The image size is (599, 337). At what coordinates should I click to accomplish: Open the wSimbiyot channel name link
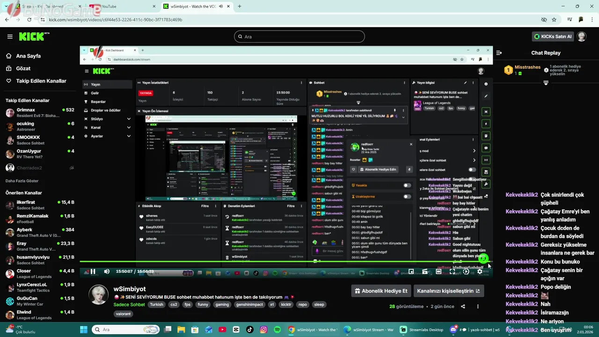[x=130, y=289]
